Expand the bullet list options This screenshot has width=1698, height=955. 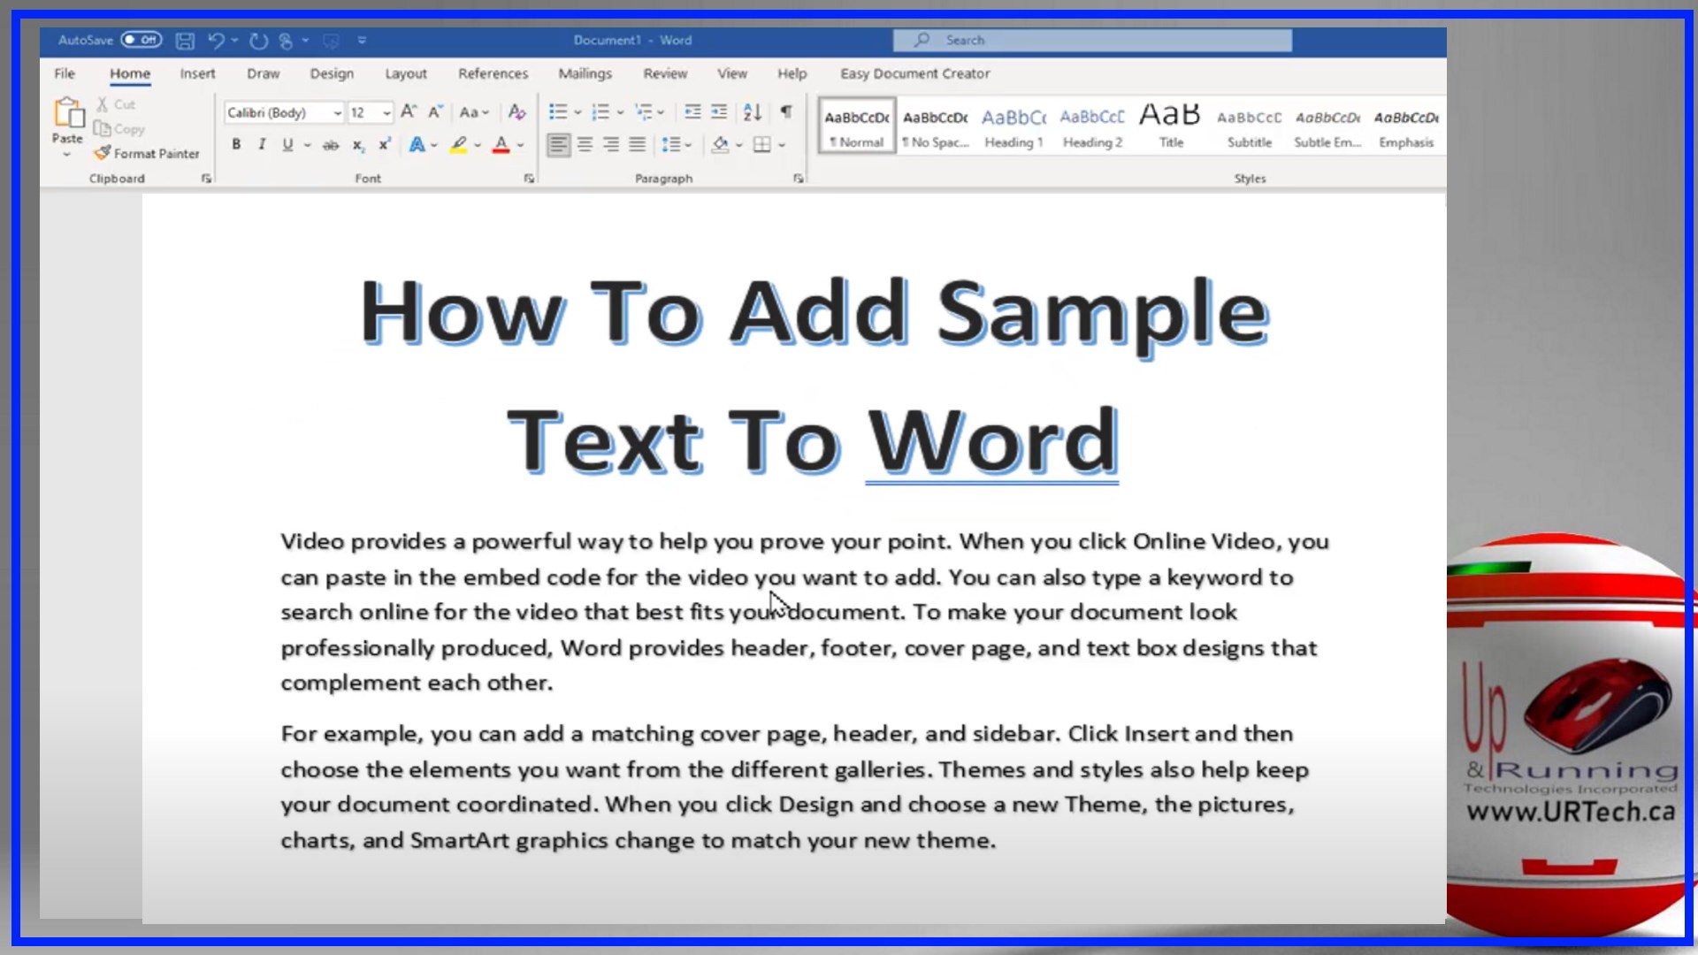tap(577, 111)
